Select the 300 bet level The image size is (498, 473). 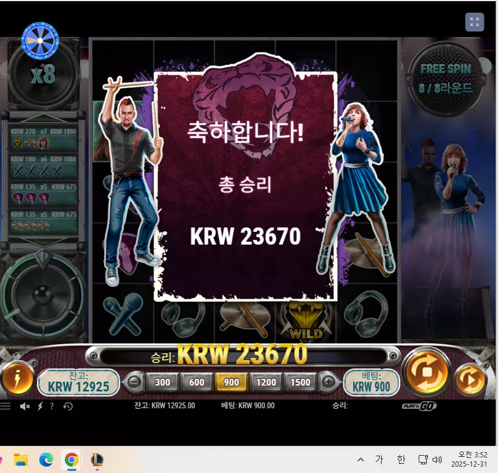pos(162,382)
